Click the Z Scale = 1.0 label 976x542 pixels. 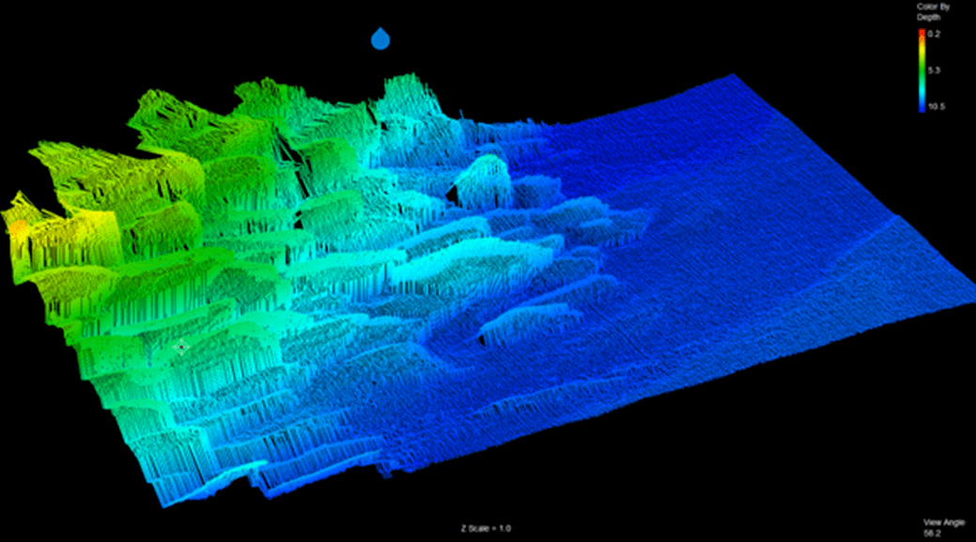tap(486, 529)
